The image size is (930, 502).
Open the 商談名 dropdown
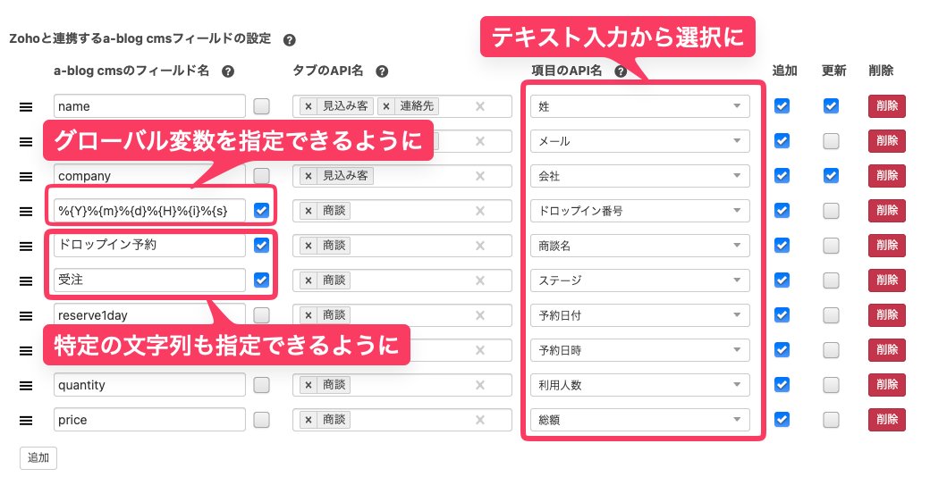point(640,246)
